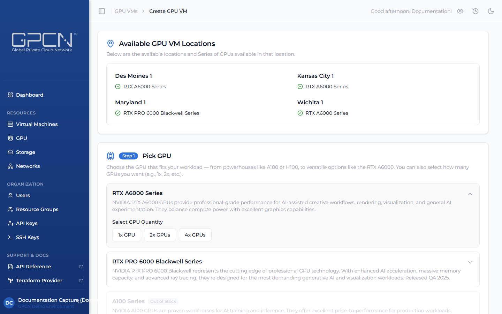
Task: Click check icon for Maryland RTX PRO 6000
Action: [x=118, y=113]
